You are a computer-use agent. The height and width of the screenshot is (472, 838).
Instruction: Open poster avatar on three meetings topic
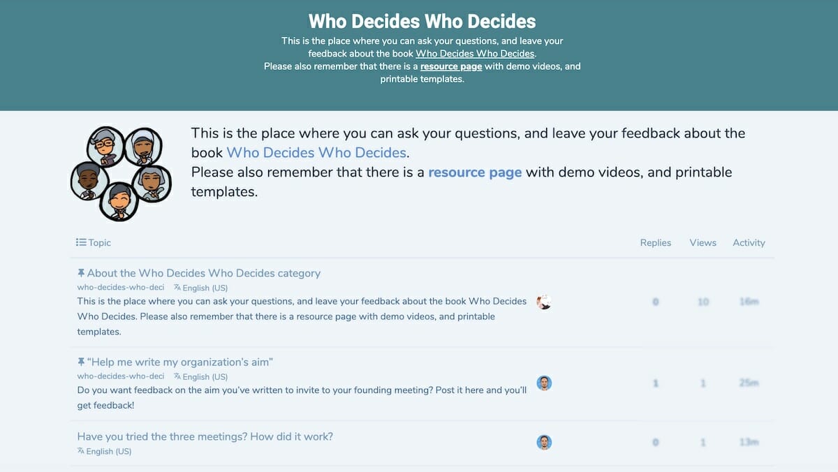tap(544, 442)
